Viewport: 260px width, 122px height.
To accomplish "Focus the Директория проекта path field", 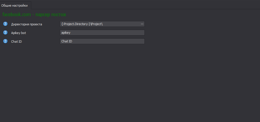I will [121, 24].
